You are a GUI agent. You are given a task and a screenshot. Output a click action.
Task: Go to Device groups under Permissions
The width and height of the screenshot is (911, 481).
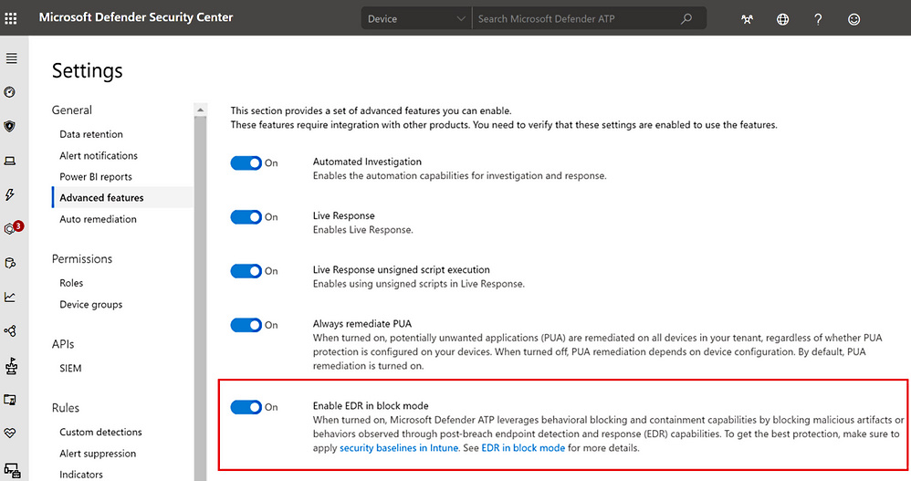pyautogui.click(x=90, y=305)
